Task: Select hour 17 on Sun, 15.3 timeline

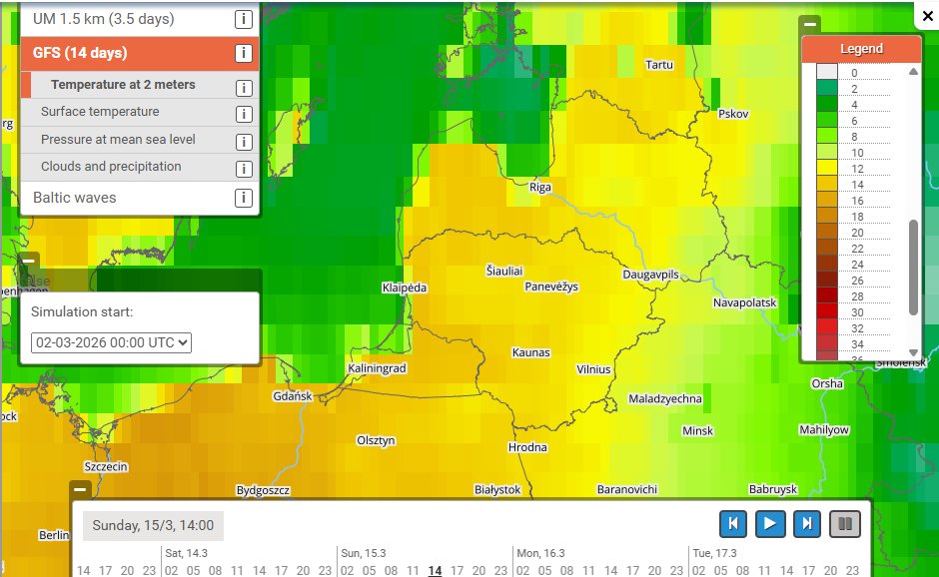Action: [x=457, y=570]
